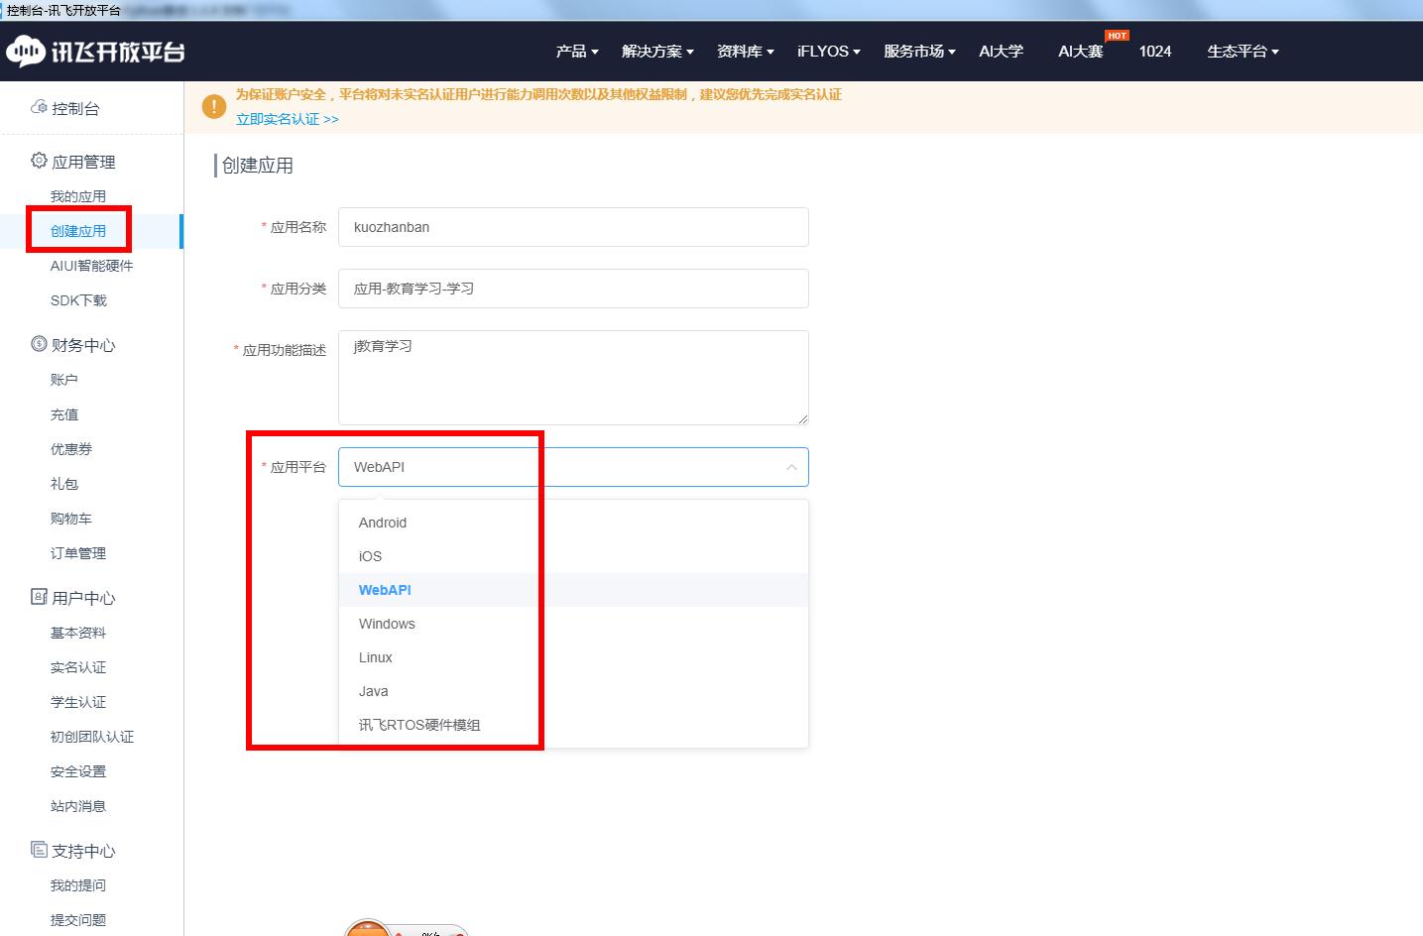Screen dimensions: 1423x936
Task: Go to 实名认证 sidebar item
Action: coord(78,667)
